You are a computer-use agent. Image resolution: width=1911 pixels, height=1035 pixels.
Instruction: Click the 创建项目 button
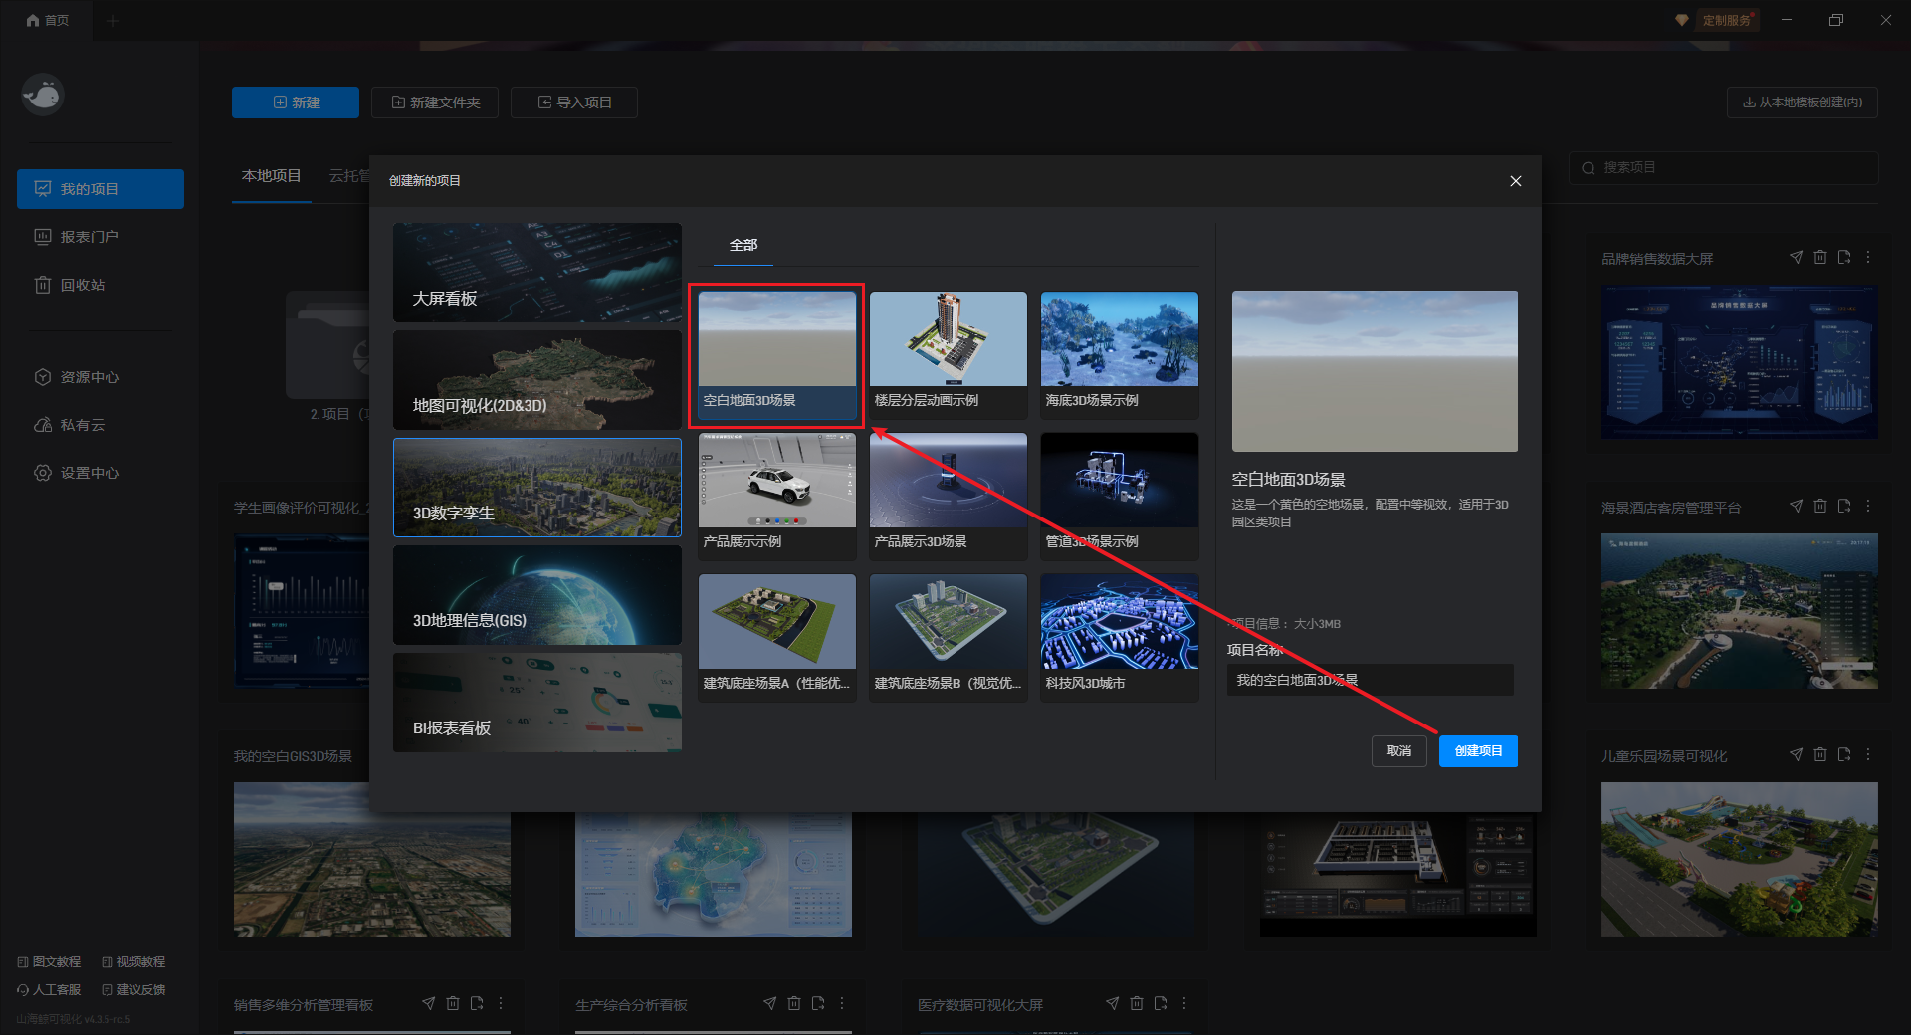(1478, 751)
